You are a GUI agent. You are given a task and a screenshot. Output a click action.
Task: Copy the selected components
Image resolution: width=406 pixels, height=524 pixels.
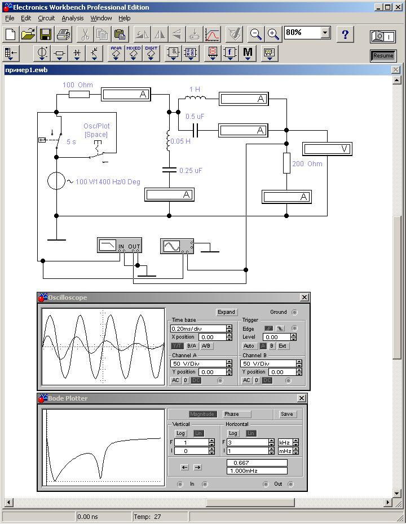click(x=102, y=34)
